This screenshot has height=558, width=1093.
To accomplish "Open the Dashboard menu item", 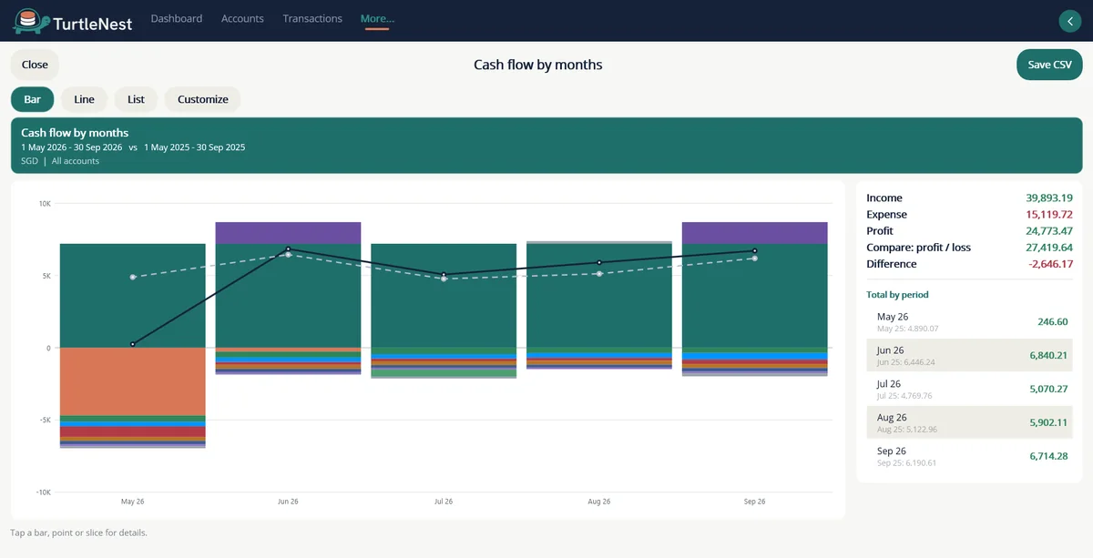I will pyautogui.click(x=177, y=18).
